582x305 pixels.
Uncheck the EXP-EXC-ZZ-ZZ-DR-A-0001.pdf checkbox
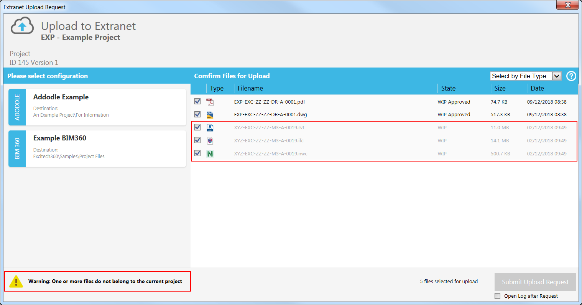pyautogui.click(x=197, y=102)
